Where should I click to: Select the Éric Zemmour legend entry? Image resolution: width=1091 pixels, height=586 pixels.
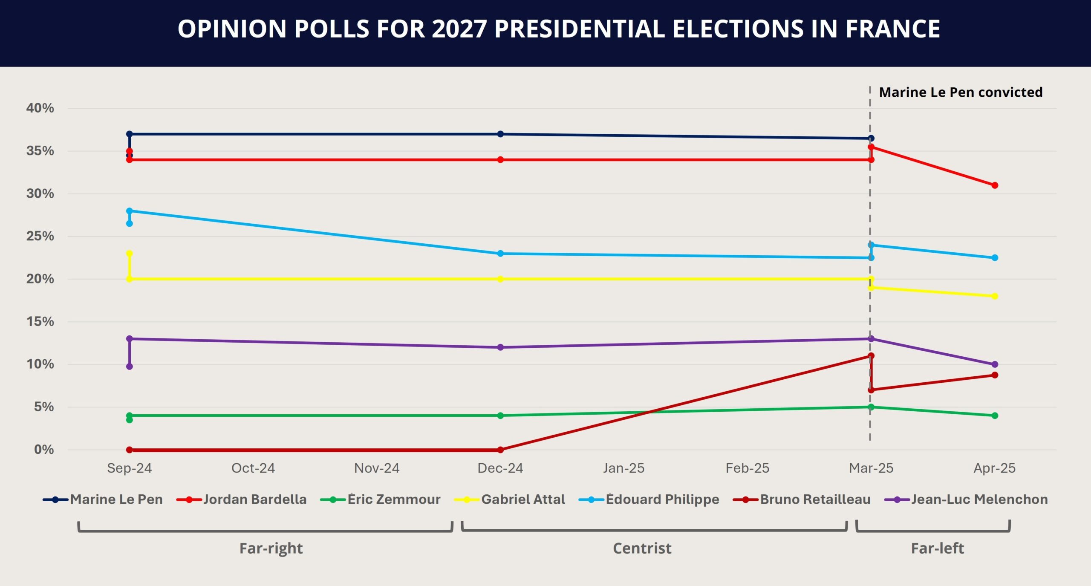[x=394, y=499]
